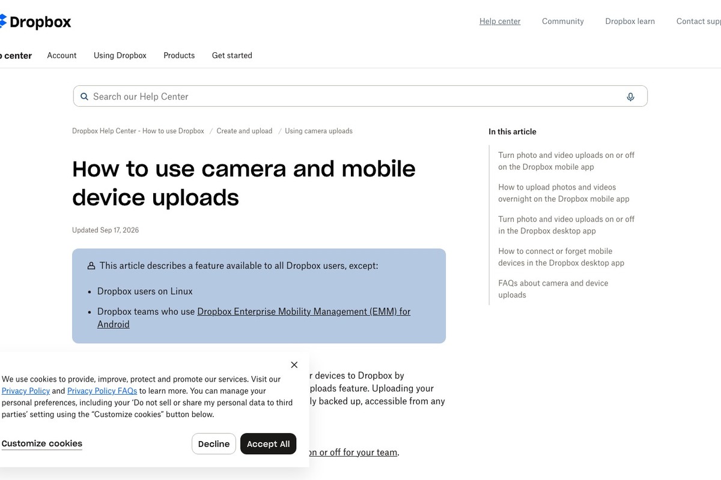
Task: Open the Get started menu
Action: click(x=232, y=55)
